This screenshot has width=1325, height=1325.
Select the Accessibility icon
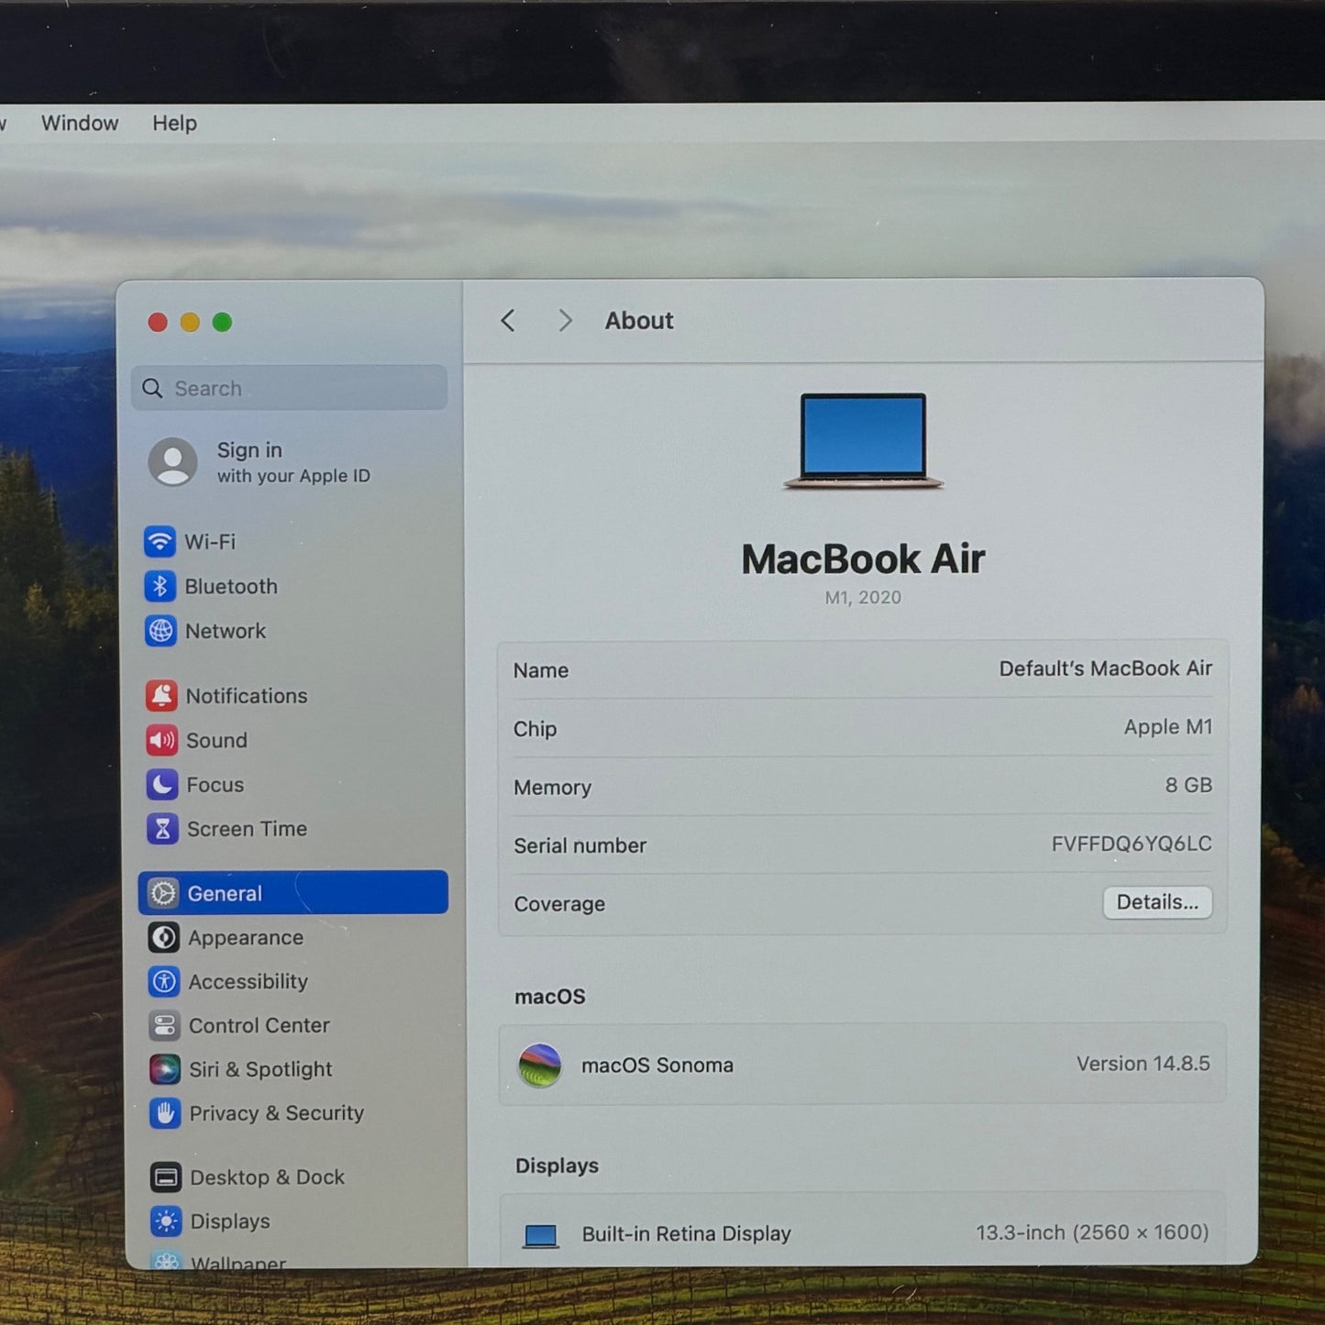pos(164,981)
